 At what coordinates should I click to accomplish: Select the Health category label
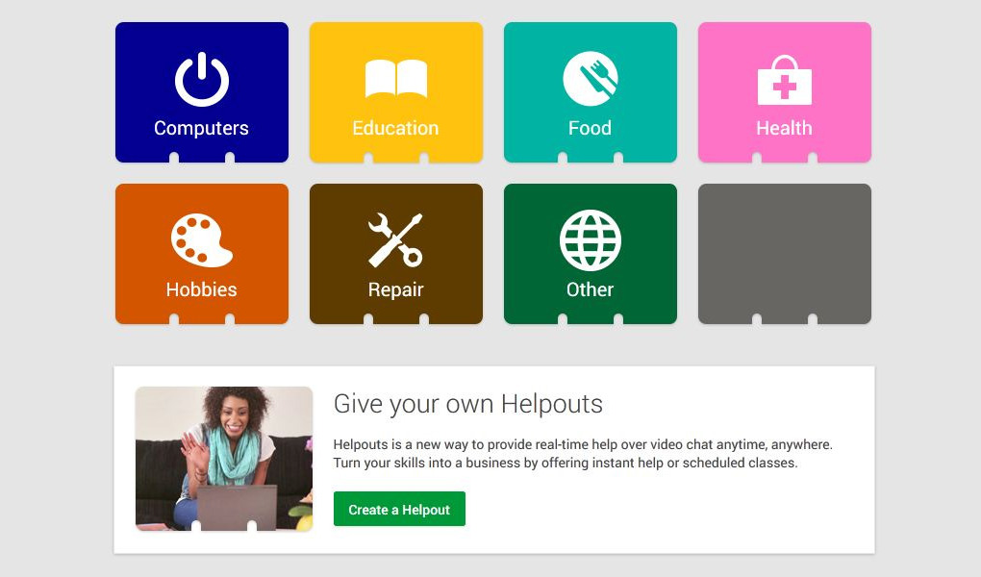point(785,128)
